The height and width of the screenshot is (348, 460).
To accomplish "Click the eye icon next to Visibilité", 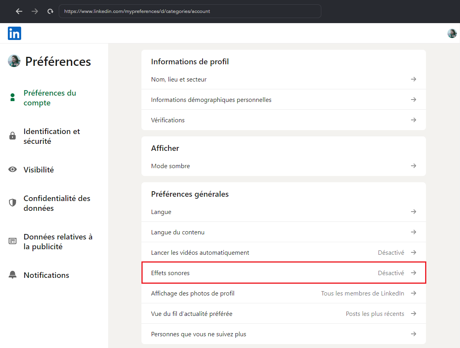I will click(13, 170).
